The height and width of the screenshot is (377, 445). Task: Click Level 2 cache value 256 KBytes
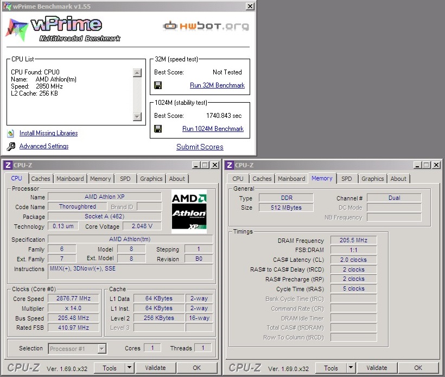(159, 318)
